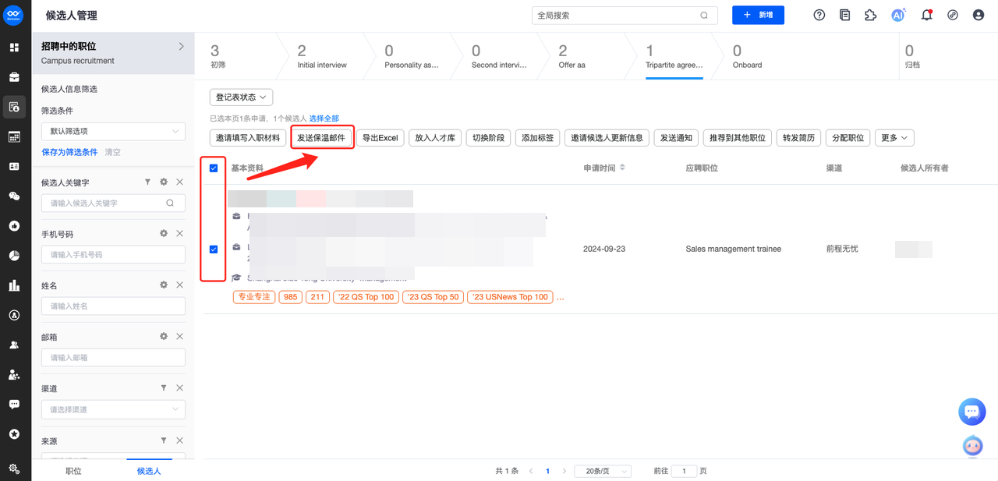
Task: Open gear settings for 手机号码 filter
Action: [x=164, y=233]
